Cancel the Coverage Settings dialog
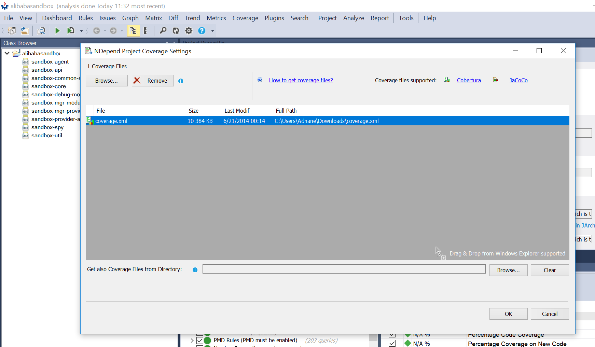Viewport: 595px width, 347px height. [550, 314]
